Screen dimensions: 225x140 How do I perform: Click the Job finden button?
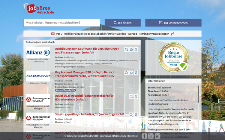coord(123,23)
